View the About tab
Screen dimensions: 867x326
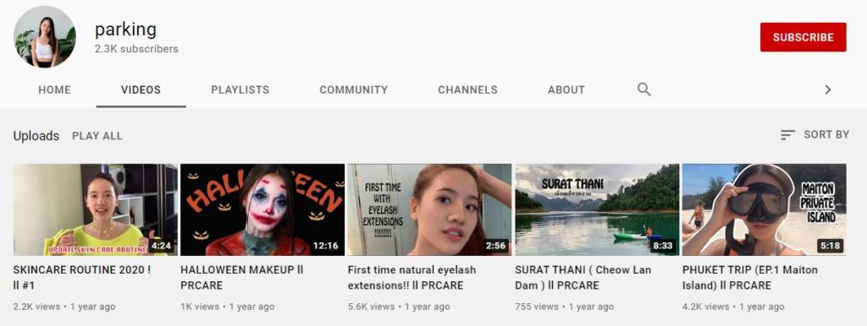(566, 90)
